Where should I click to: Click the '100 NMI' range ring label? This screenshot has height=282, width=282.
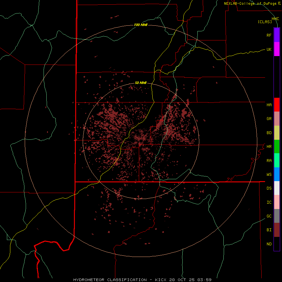click(x=141, y=25)
